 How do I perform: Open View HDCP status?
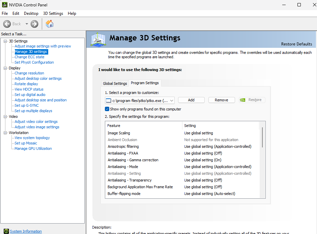pos(29,89)
